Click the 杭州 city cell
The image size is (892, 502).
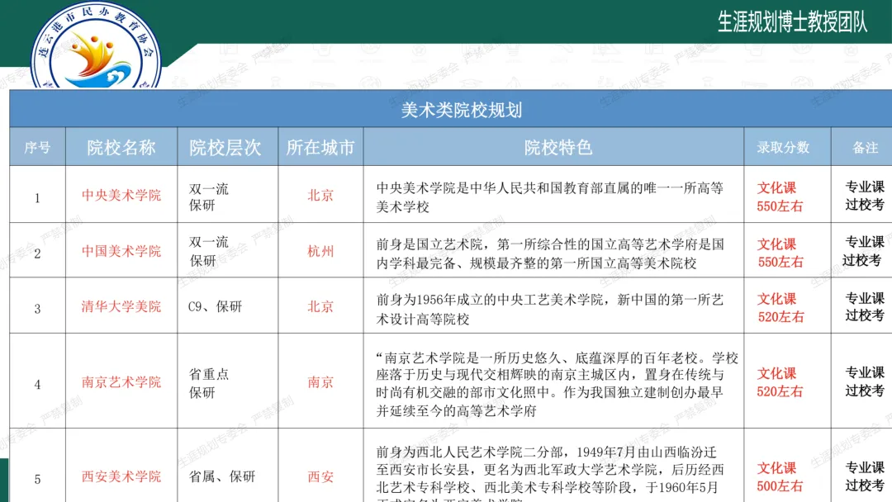[x=320, y=251]
